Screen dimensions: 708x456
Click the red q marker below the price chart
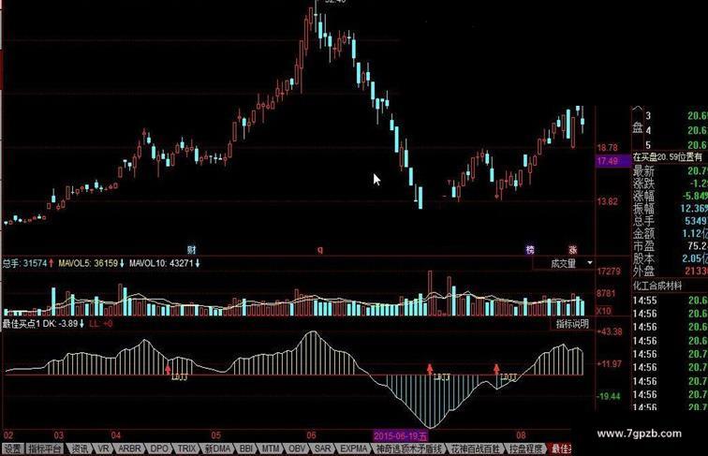pos(320,250)
